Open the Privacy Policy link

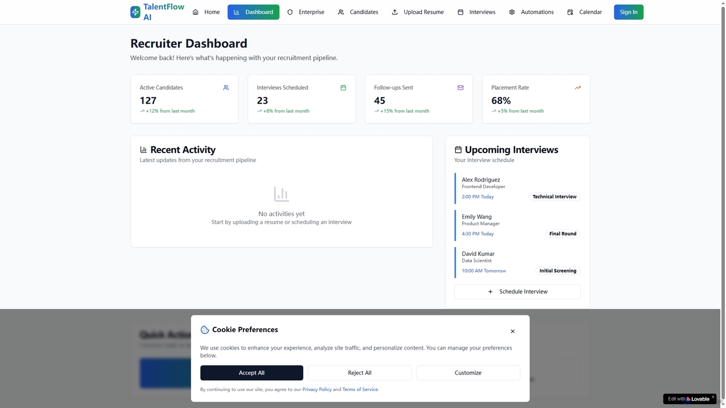pyautogui.click(x=317, y=389)
